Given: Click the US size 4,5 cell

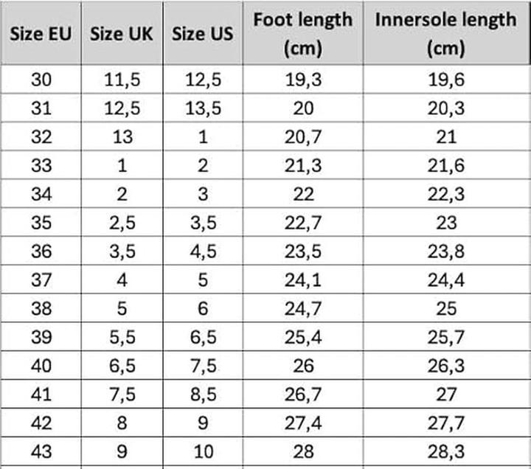Looking at the screenshot, I should (x=203, y=251).
